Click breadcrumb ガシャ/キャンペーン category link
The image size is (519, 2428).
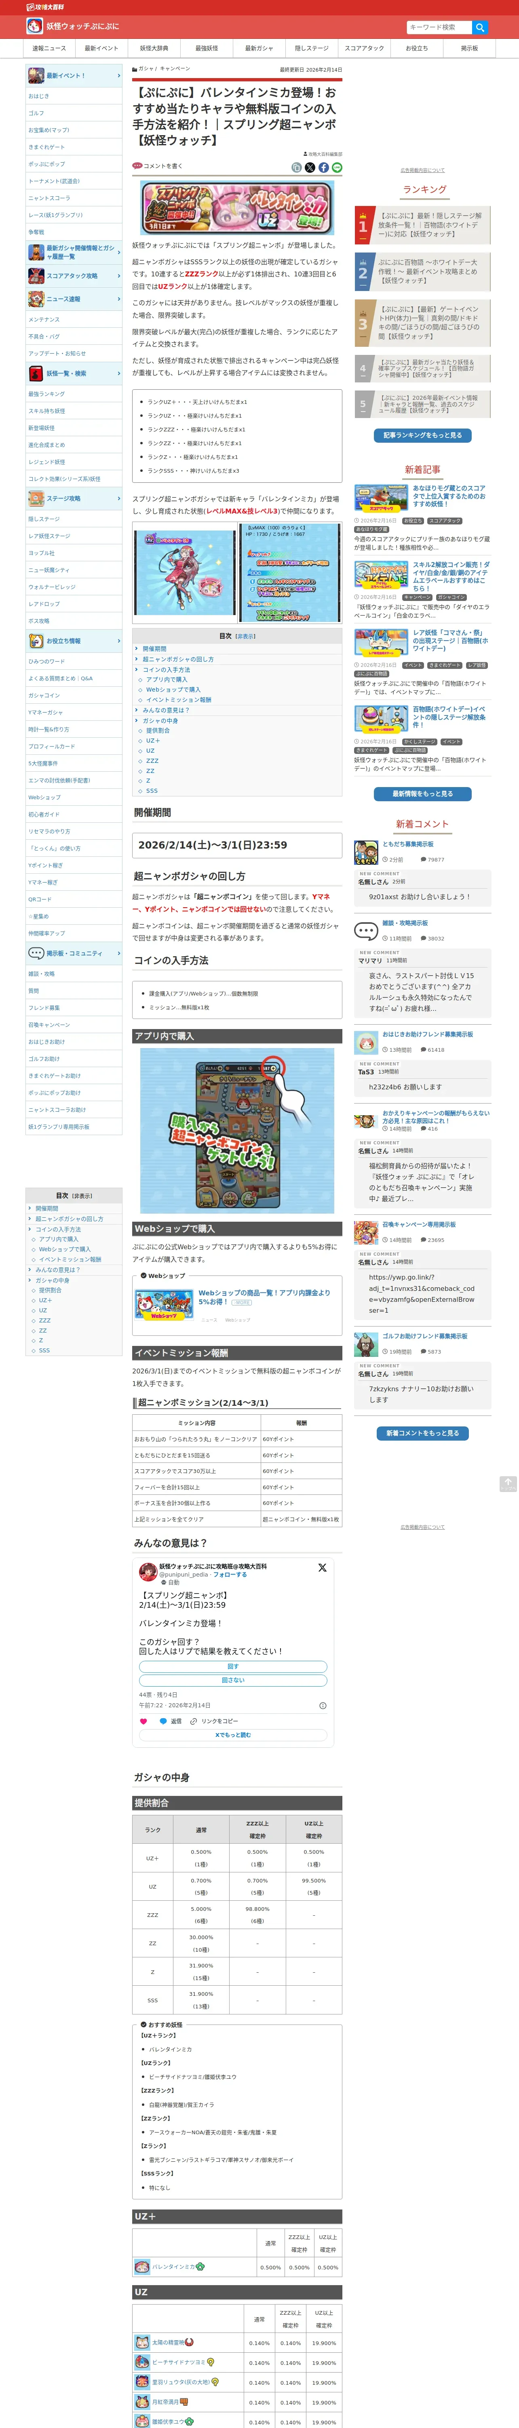[164, 69]
